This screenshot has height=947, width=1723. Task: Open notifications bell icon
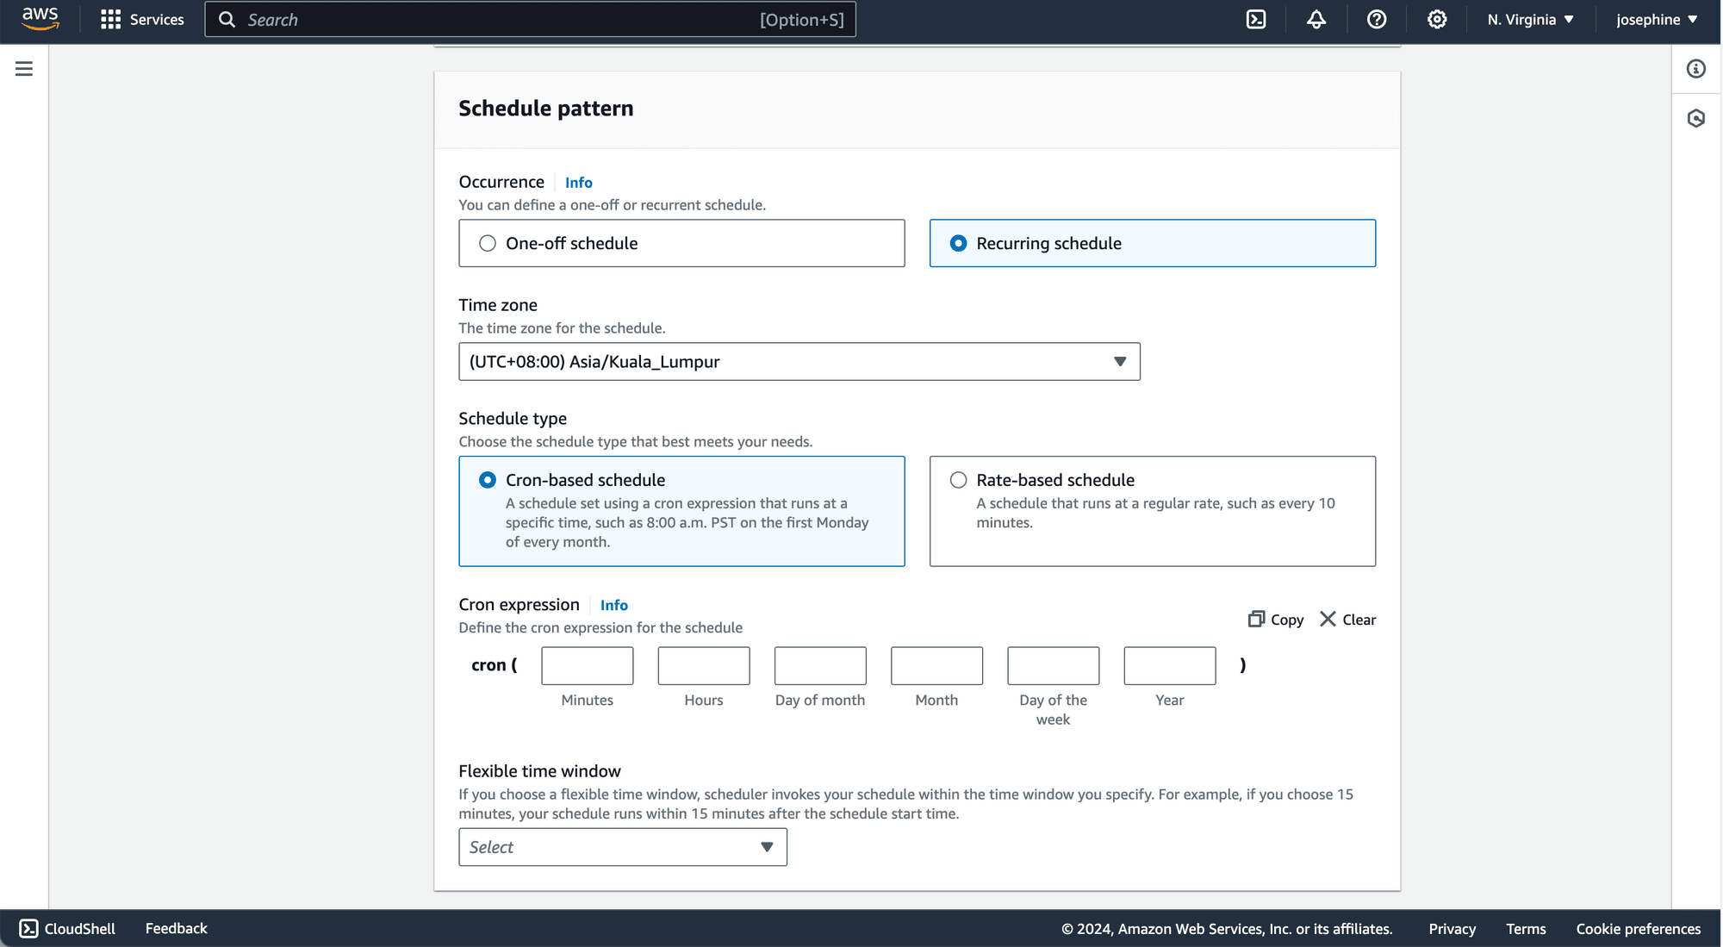(x=1316, y=20)
